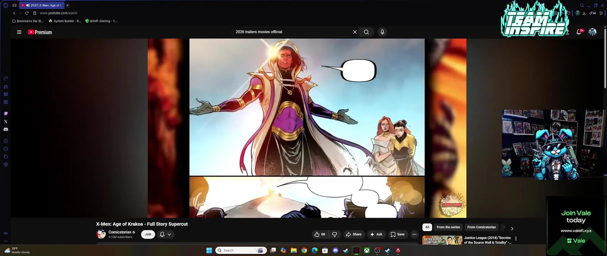Open sidebar three-dots setup menu
607x256 pixels.
(6, 241)
